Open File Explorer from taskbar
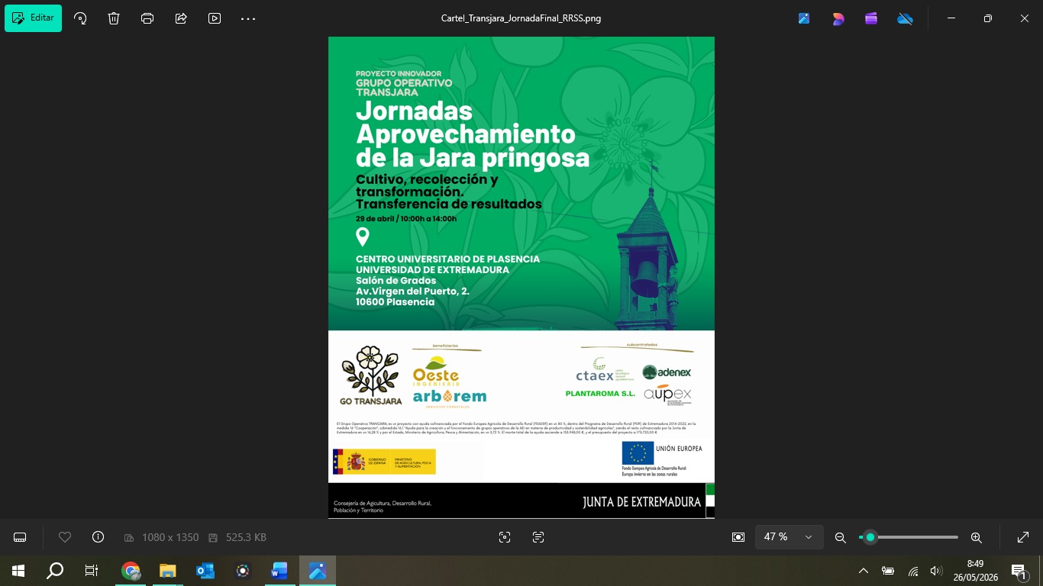The image size is (1043, 586). [x=168, y=571]
